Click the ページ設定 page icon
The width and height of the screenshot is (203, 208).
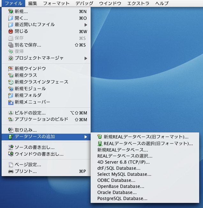(x=11, y=165)
